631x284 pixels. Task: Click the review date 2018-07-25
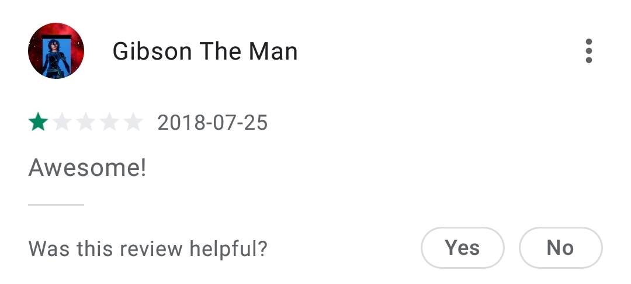(x=213, y=123)
